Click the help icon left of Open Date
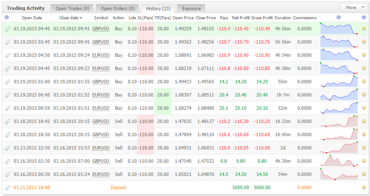The image size is (370, 196). 6,17
